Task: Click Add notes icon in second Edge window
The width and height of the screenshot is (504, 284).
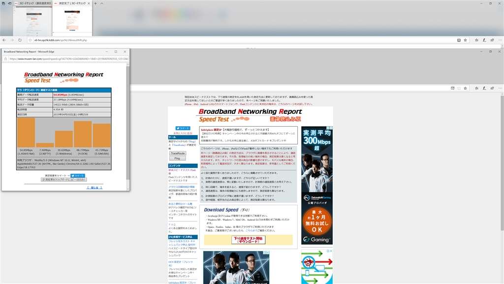Action: 484,88
